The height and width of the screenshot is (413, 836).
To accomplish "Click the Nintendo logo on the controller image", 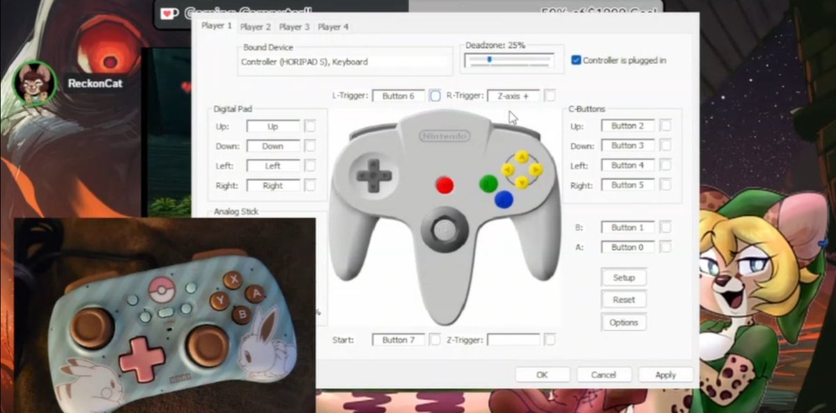I will [x=444, y=136].
